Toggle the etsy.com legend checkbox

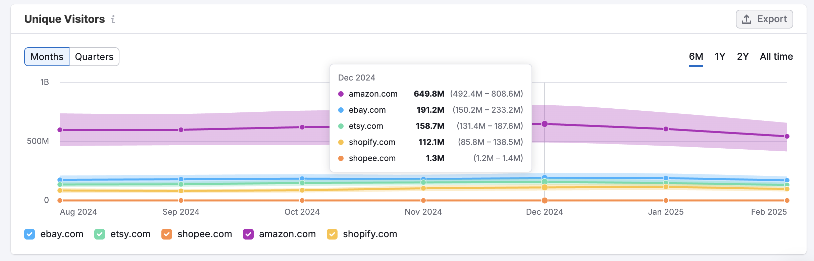(x=100, y=234)
